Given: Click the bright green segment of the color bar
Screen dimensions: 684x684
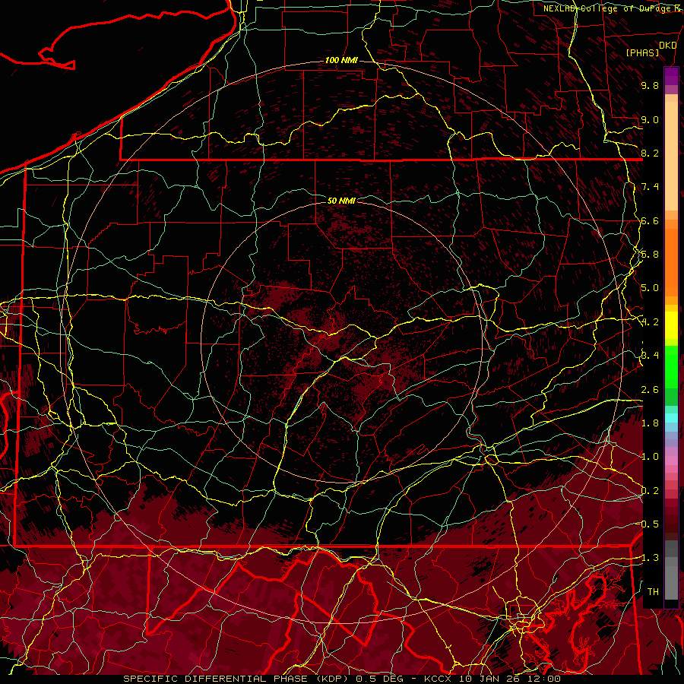Looking at the screenshot, I should click(x=671, y=366).
